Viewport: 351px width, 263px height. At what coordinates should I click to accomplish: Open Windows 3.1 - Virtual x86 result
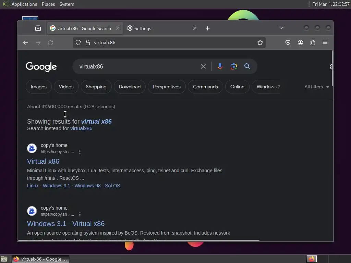pos(66,224)
